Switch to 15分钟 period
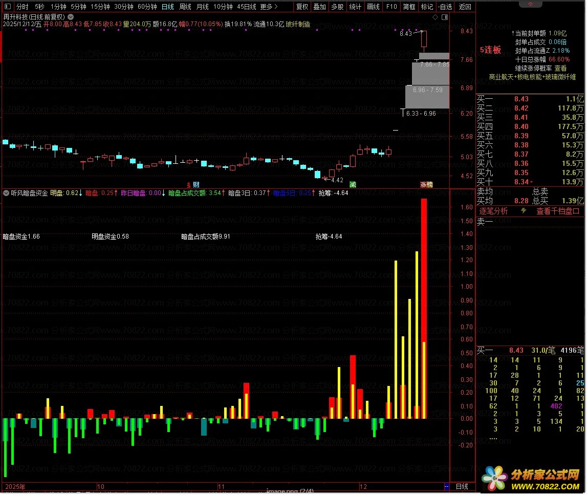Screen dimensions: 588x495 click(x=100, y=6)
